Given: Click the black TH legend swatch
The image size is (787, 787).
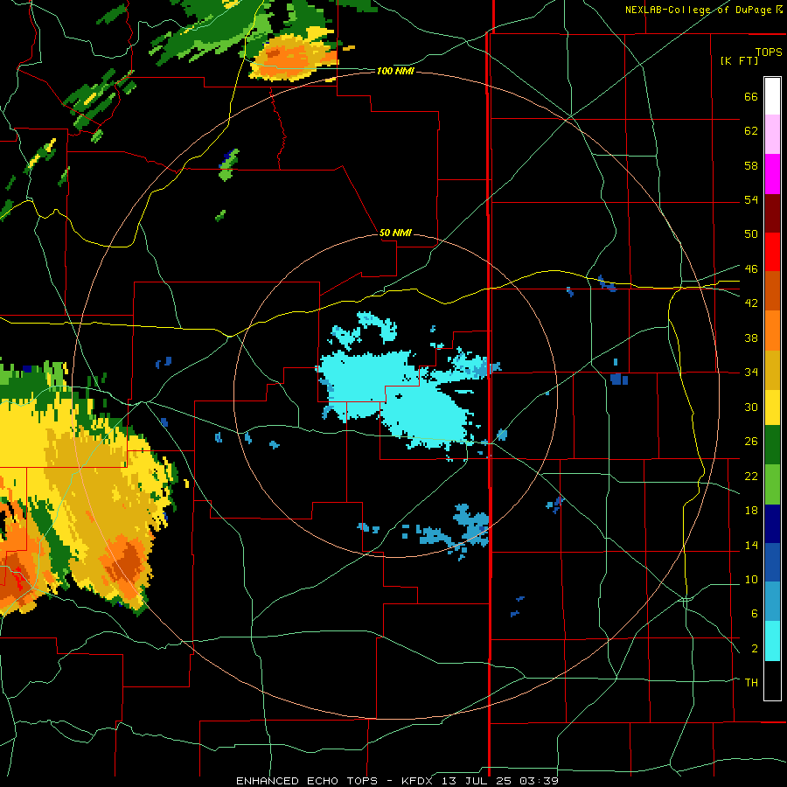Looking at the screenshot, I should (772, 680).
